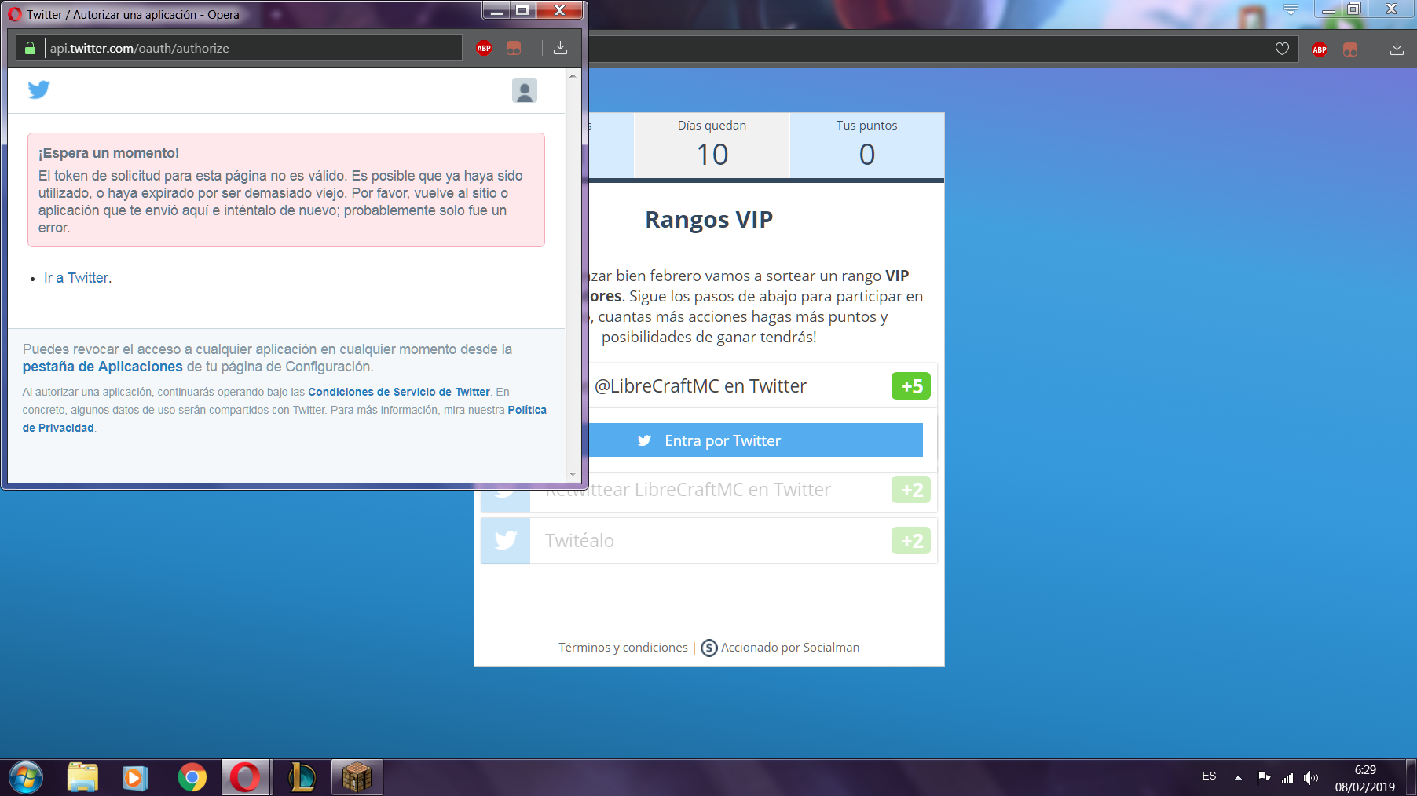
Task: Open File Explorer from the taskbar
Action: pos(82,778)
